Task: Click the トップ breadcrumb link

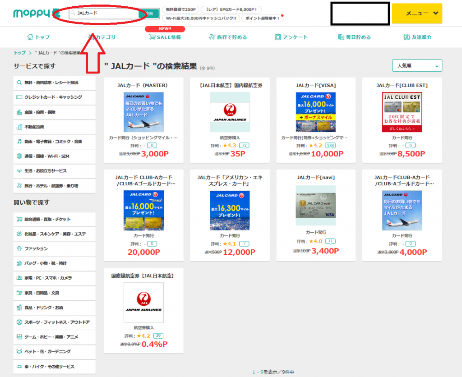Action: pyautogui.click(x=20, y=53)
